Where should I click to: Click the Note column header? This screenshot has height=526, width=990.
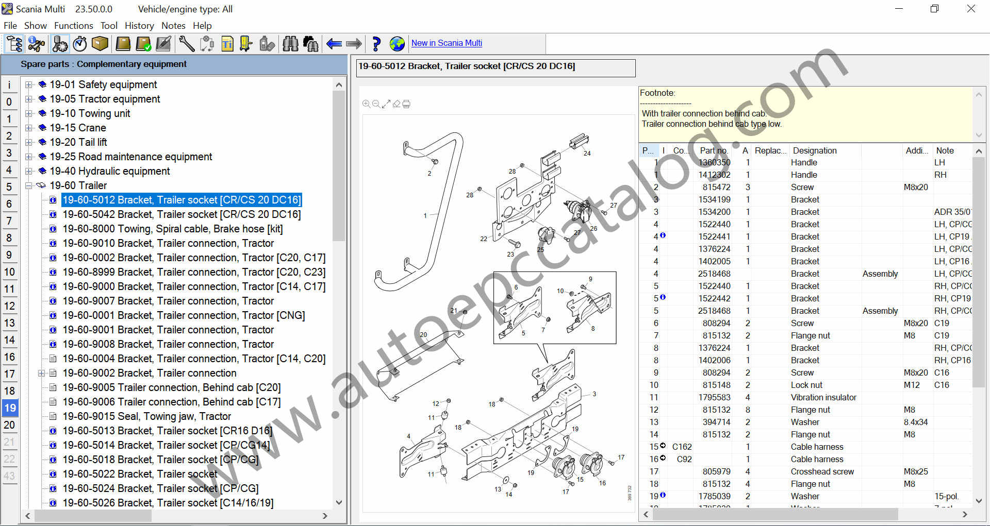[x=952, y=150]
